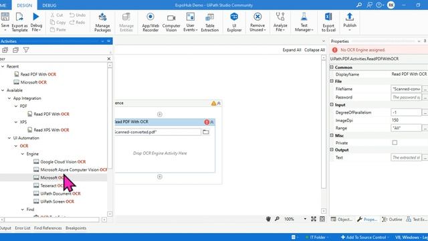Collapse the PDF node
428x241 pixels.
tap(16, 106)
